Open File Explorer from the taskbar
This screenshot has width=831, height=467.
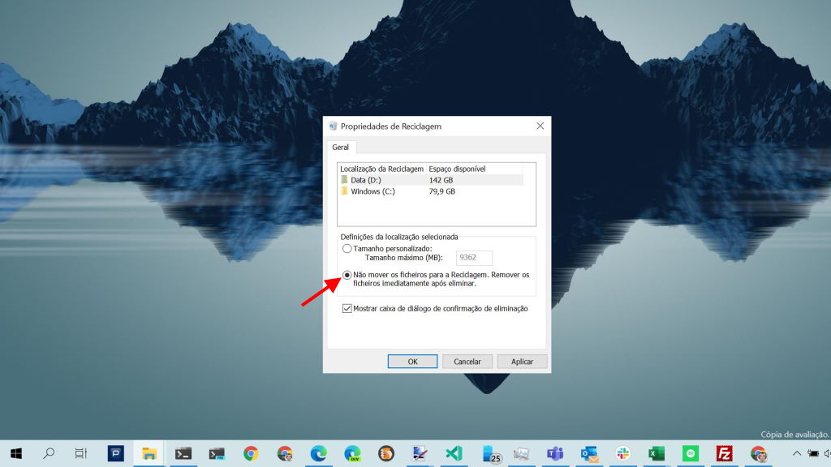pos(149,453)
